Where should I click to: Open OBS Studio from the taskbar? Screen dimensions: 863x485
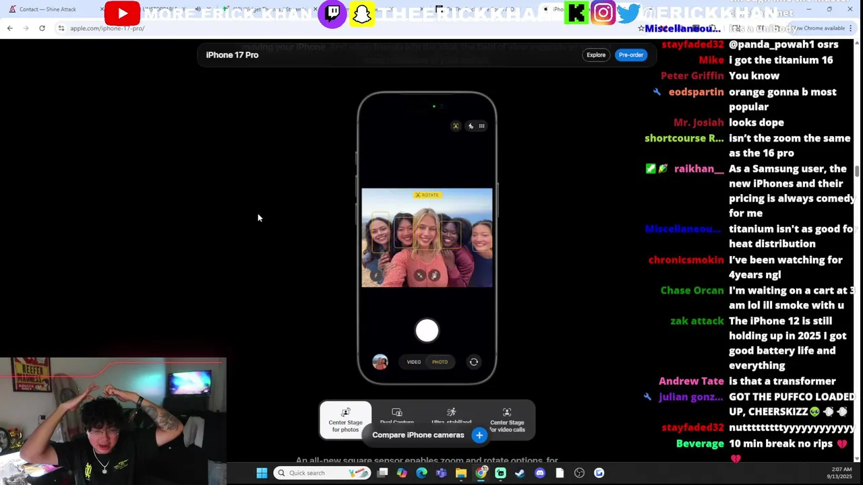[579, 473]
